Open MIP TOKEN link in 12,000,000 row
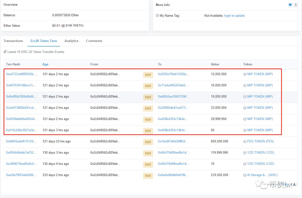 260,74
